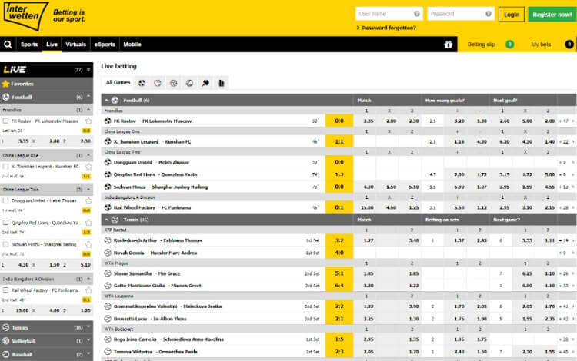Expand the Tennis sidebar section
This screenshot has height=361, width=577.
tap(88, 327)
